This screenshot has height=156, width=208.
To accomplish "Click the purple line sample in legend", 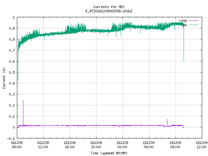I will [193, 21].
